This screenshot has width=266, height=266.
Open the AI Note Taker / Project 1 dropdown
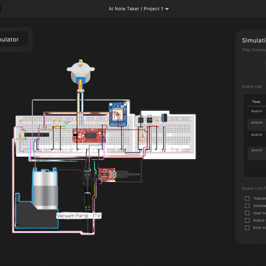(138, 9)
